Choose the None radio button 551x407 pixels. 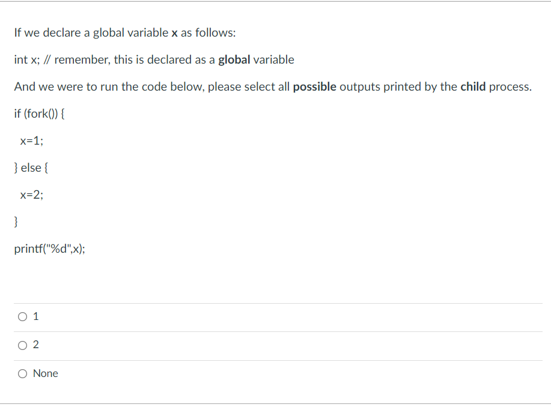pyautogui.click(x=22, y=373)
